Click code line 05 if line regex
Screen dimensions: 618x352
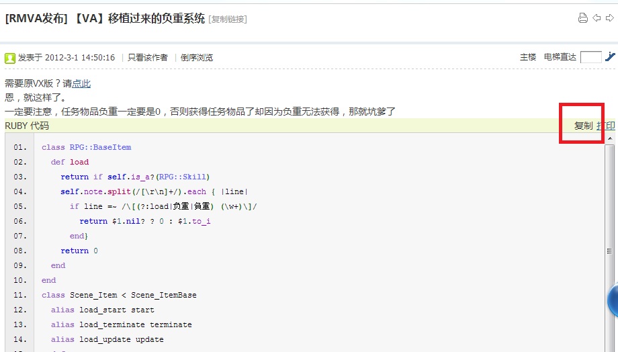tap(163, 206)
